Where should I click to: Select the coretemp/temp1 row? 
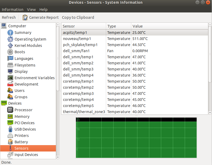(x=135, y=81)
